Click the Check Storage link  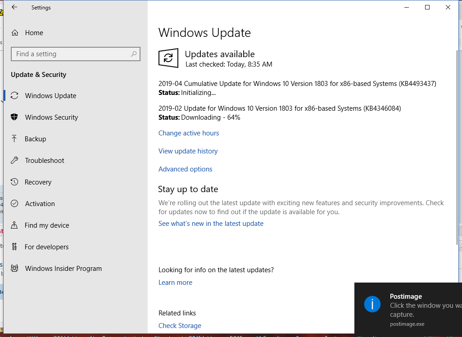pos(180,325)
